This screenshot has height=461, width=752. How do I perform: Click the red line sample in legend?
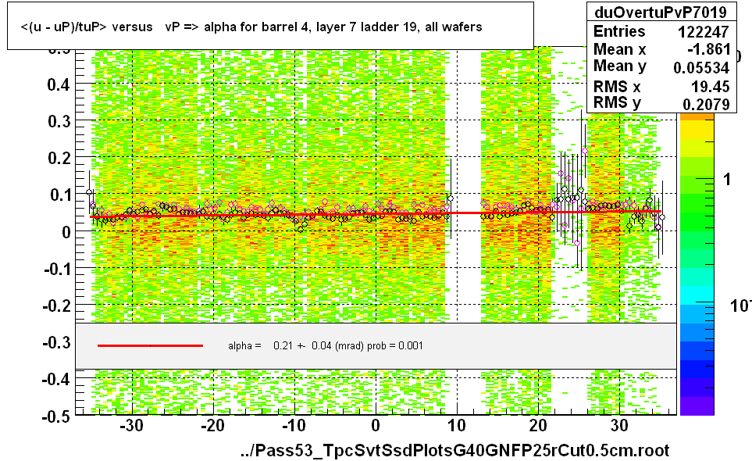coord(150,345)
